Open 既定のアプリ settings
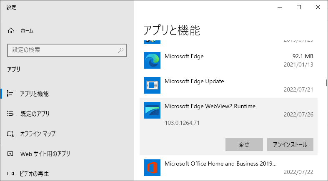Screen dimensions: 328x181 67,114
